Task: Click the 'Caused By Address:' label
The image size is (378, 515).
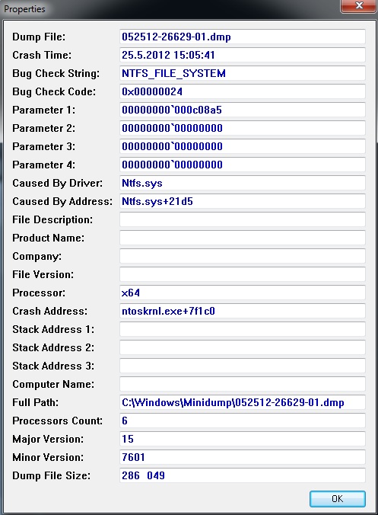Action: point(62,201)
